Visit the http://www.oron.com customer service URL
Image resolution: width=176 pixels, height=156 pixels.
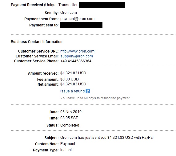tap(77, 51)
